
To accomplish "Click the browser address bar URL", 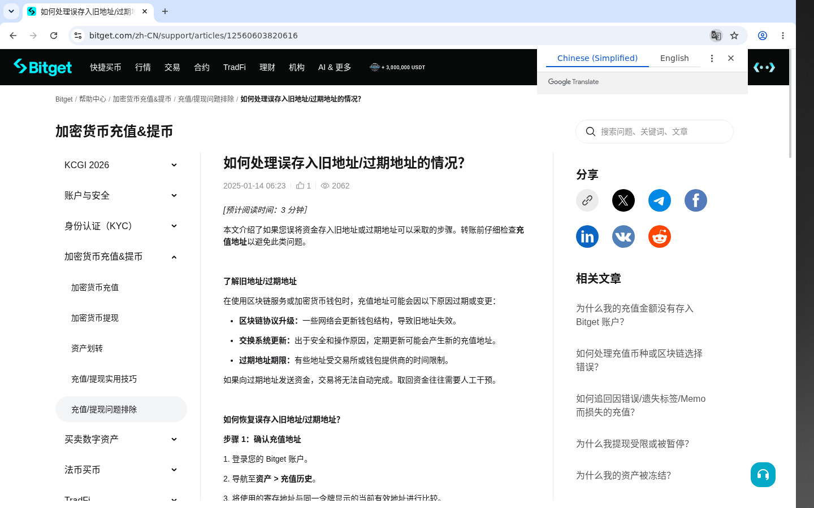I will click(193, 36).
